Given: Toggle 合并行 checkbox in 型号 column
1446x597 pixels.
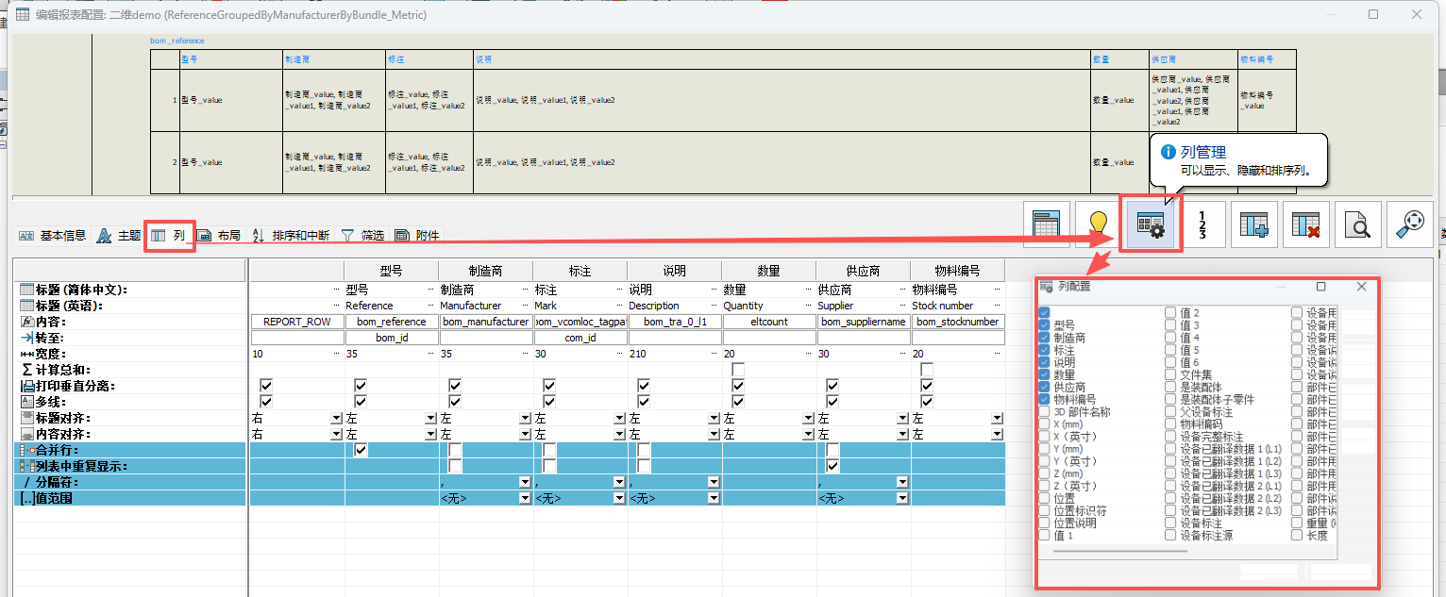Looking at the screenshot, I should 361,450.
